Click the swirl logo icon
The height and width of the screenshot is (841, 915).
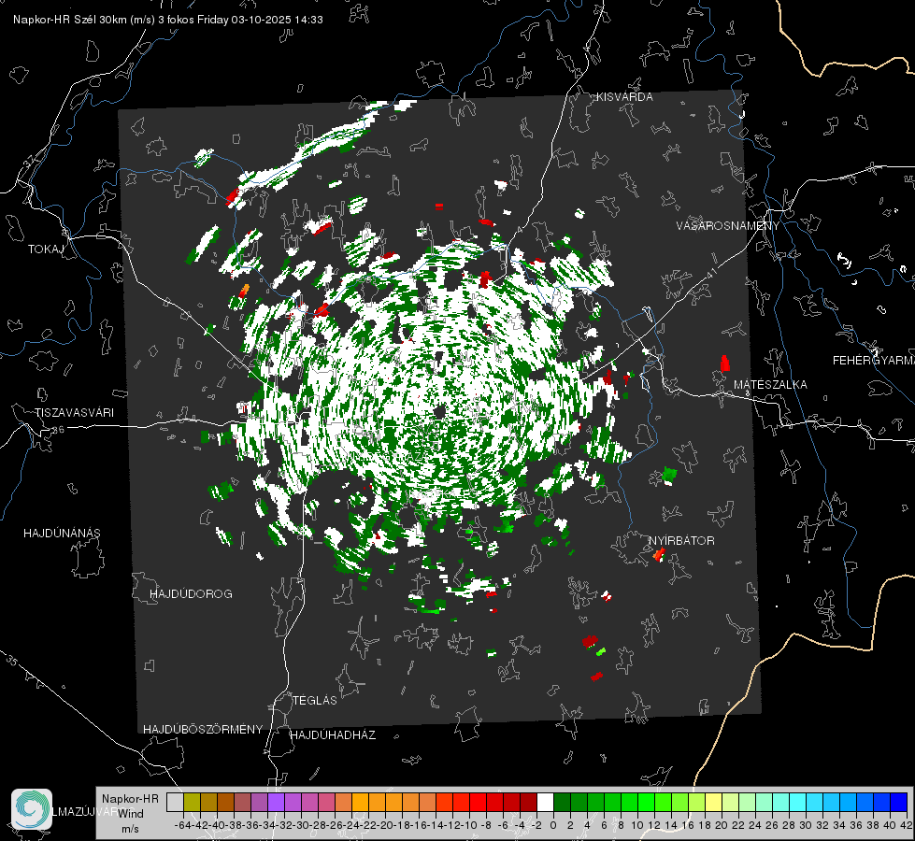(32, 809)
